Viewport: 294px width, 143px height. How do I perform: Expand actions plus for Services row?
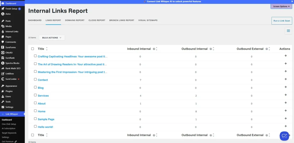pyautogui.click(x=286, y=95)
